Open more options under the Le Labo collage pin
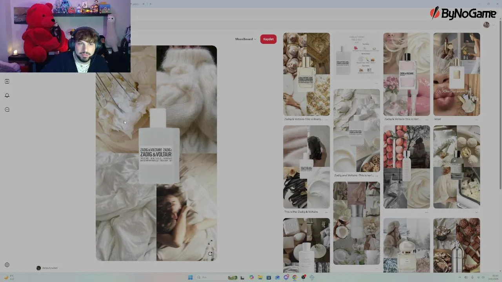 point(477,212)
